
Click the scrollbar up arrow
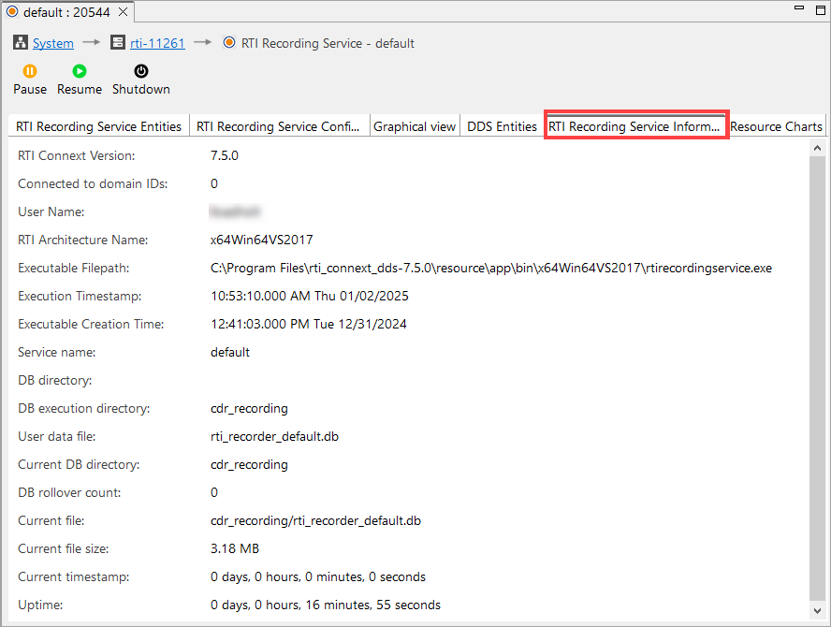[817, 148]
